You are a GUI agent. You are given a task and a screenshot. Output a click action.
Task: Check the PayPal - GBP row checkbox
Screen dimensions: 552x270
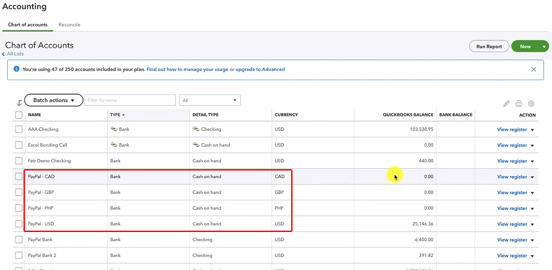tap(19, 192)
